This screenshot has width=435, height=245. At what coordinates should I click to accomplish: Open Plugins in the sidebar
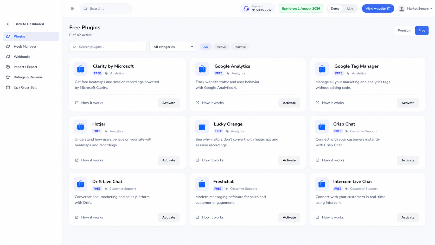(31, 36)
